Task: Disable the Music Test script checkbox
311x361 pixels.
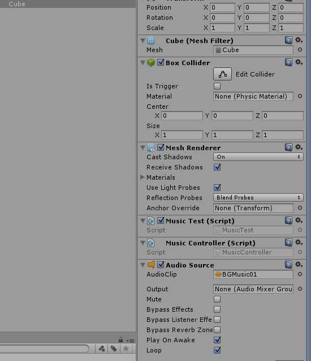Action: pos(161,220)
